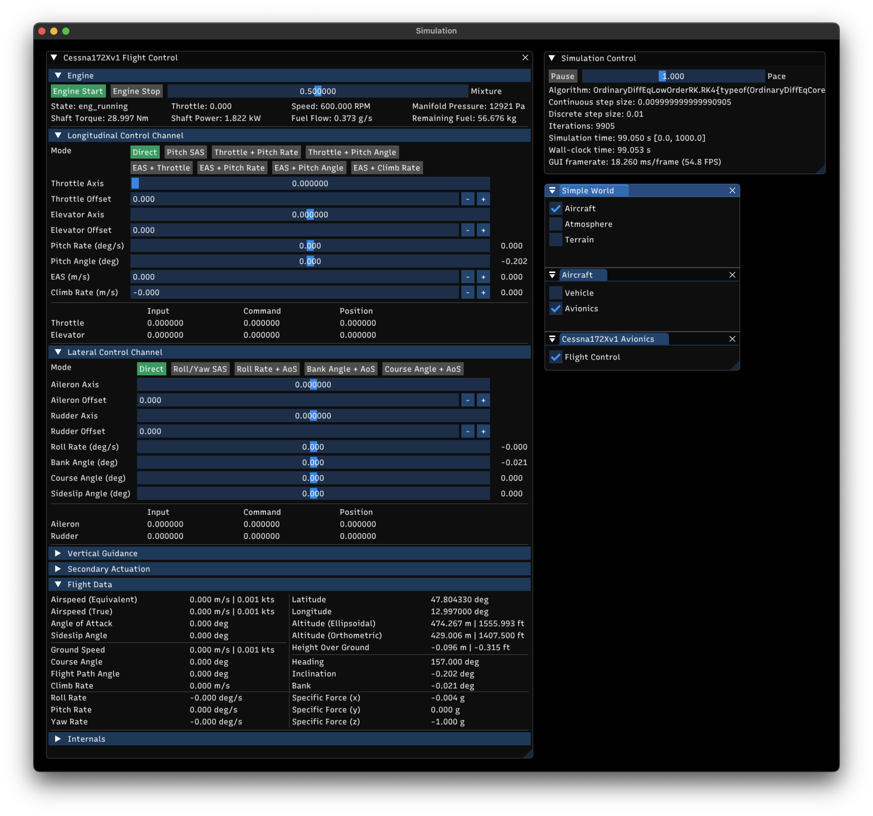Click the Pace slider
This screenshot has width=873, height=816.
pos(673,76)
